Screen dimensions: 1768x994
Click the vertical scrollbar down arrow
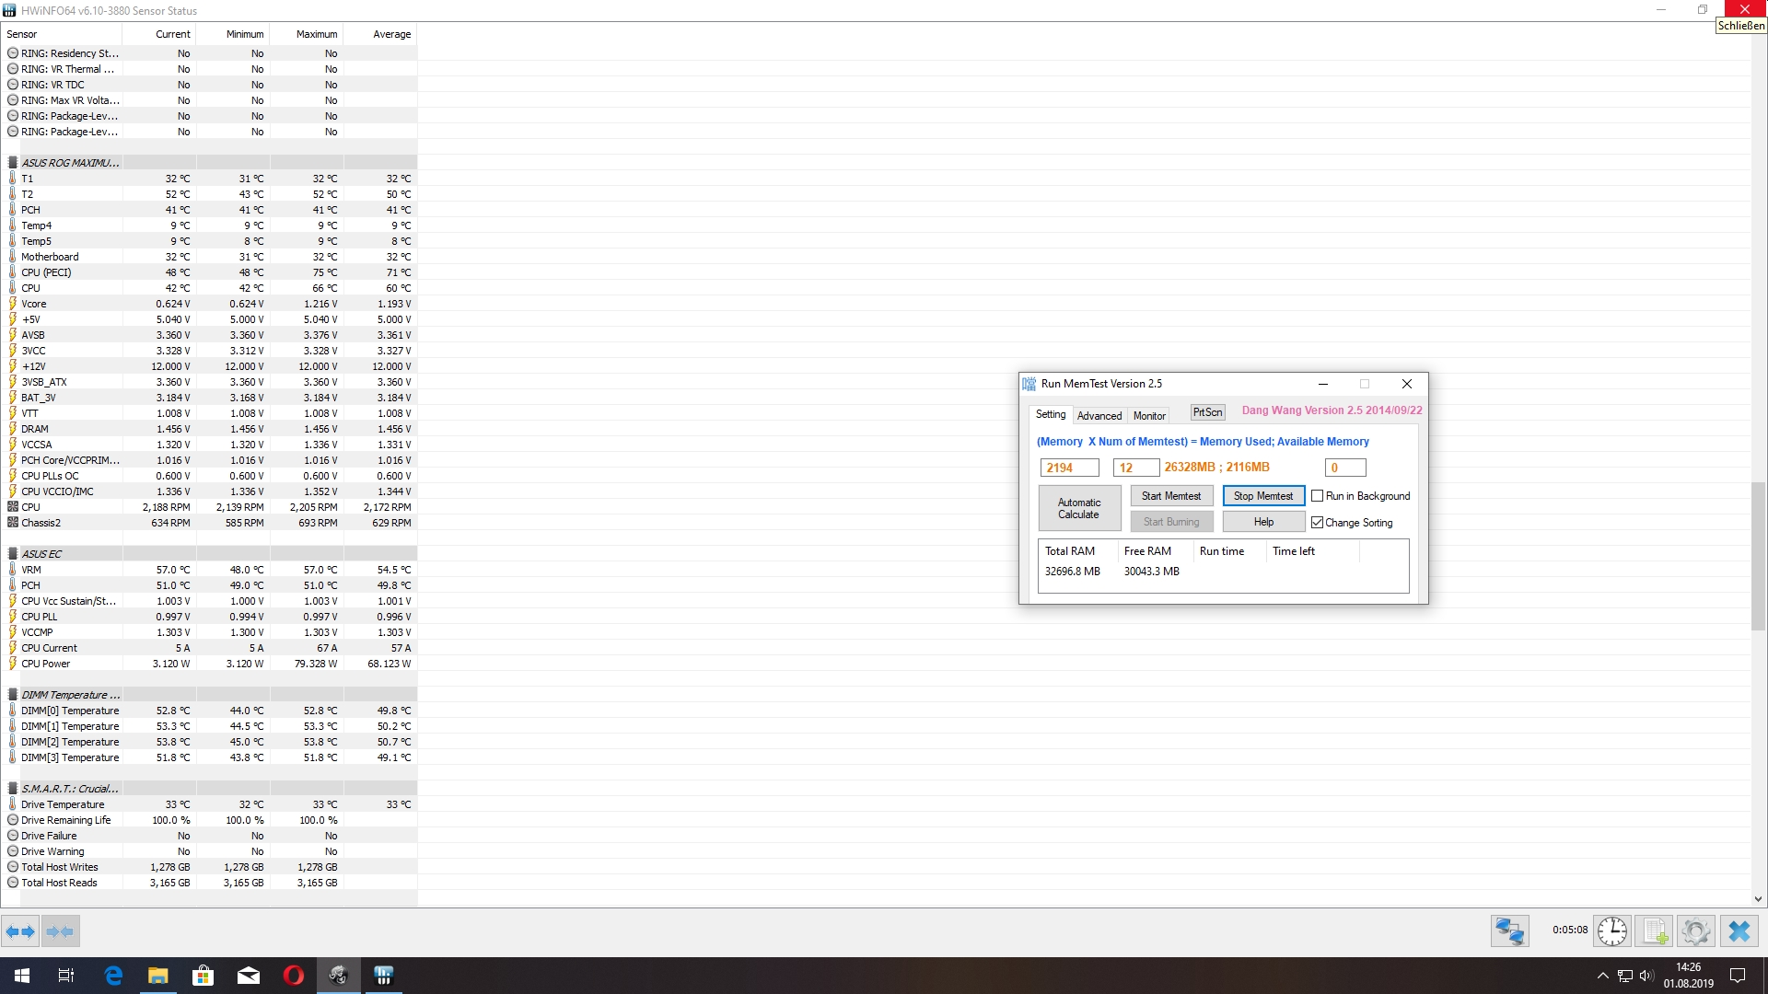(1758, 899)
